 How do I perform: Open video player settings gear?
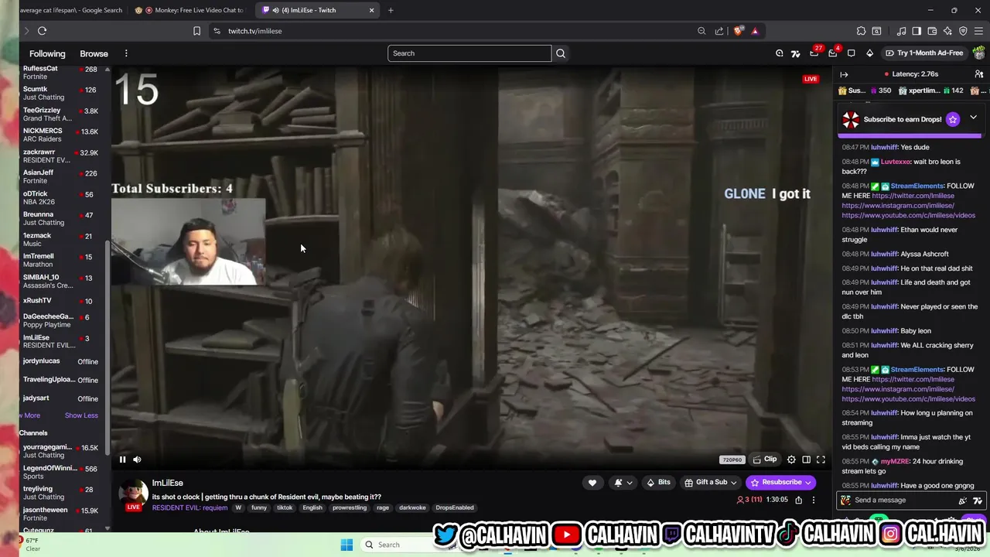pos(791,460)
